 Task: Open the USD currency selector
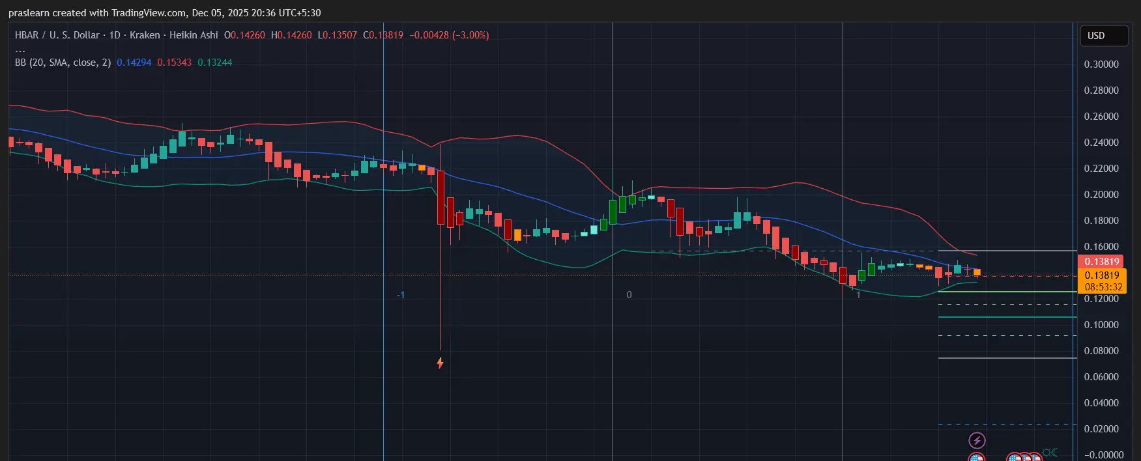(1104, 36)
